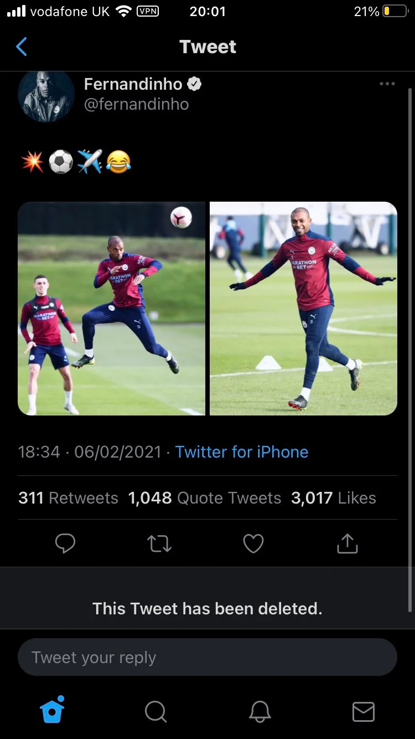Tap the retweet icon
The width and height of the screenshot is (415, 739).
(159, 543)
